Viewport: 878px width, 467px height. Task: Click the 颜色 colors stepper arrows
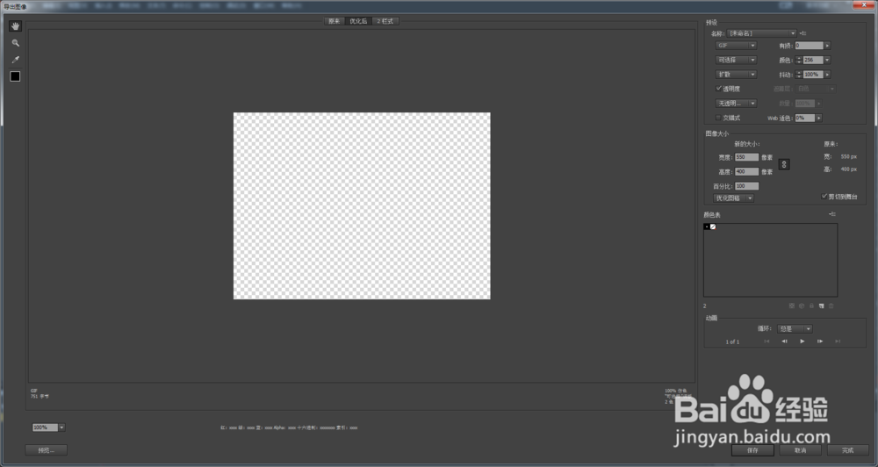[x=799, y=60]
